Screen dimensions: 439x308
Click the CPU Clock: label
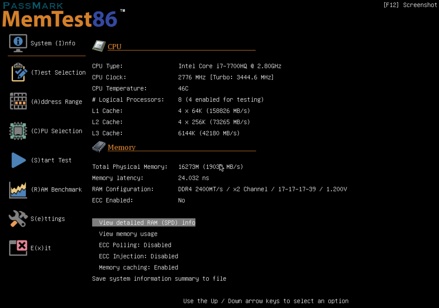tap(109, 77)
